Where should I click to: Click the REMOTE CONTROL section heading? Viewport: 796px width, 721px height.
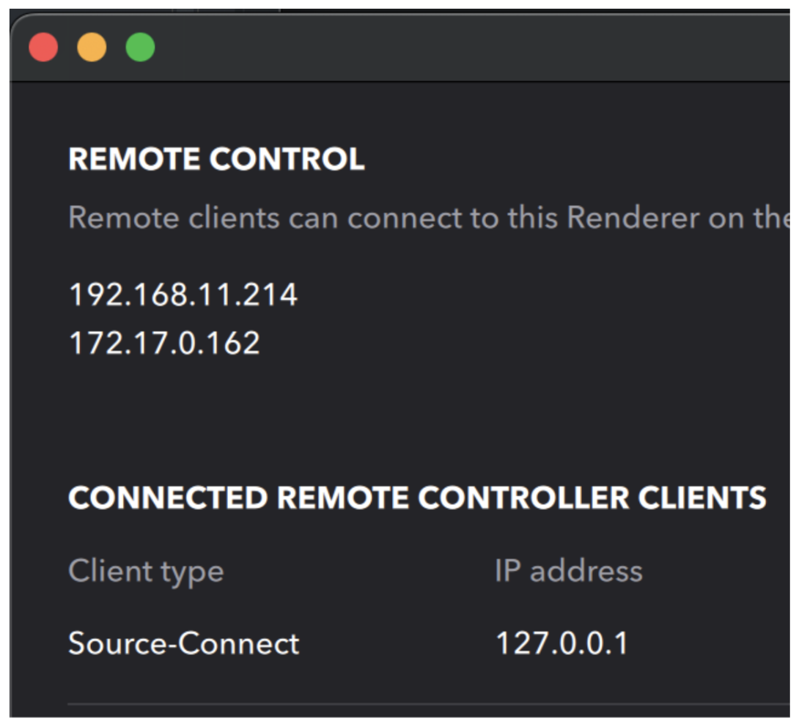point(216,160)
